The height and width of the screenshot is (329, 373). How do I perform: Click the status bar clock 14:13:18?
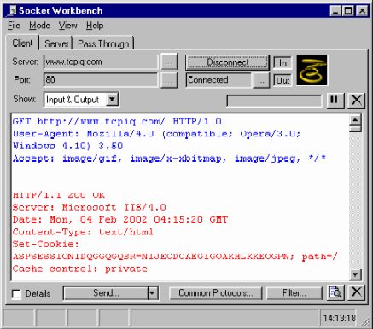[339, 318]
